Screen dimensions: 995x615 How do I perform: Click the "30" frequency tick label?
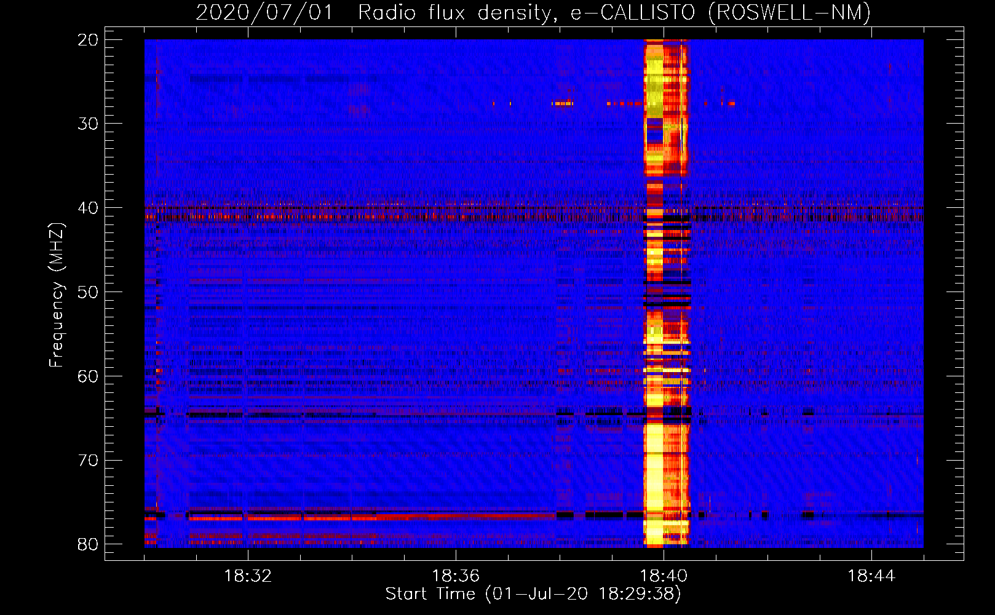tap(89, 124)
